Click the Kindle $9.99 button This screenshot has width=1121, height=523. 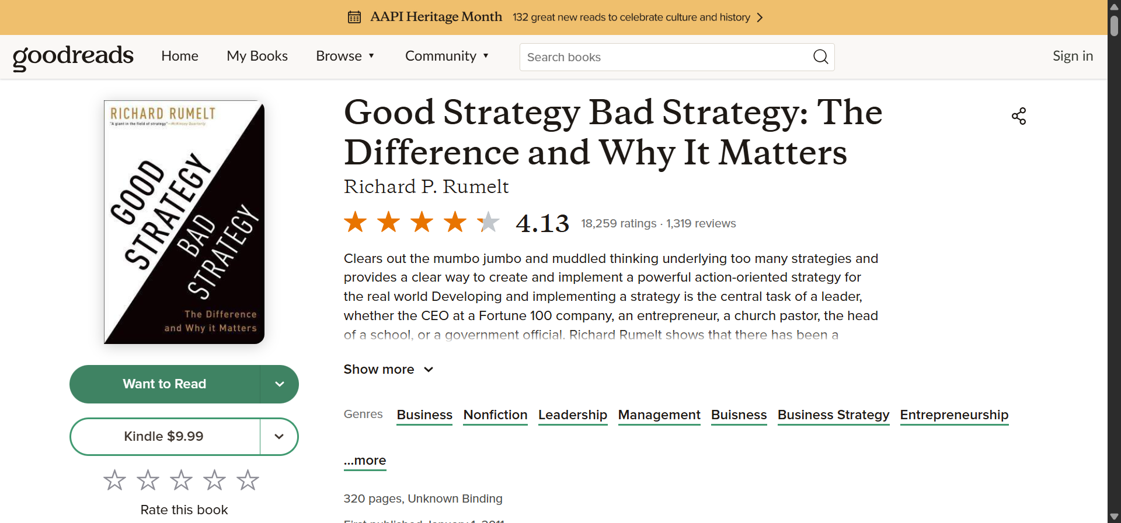pyautogui.click(x=164, y=437)
